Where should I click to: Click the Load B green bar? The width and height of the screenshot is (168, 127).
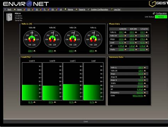click(52, 93)
